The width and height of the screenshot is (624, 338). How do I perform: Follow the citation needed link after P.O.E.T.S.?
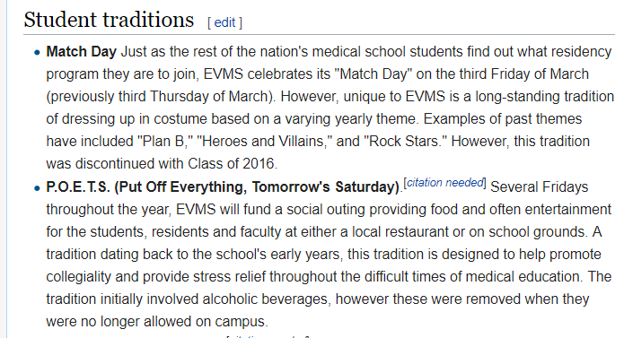click(445, 183)
